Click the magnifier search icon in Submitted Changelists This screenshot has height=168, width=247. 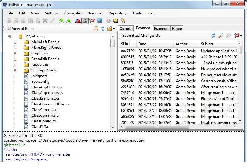221,36
